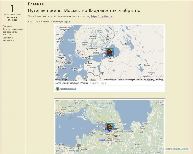Click the Петрозаводск label on upper map
Viewport: 193px width, 154px height.
[x=126, y=45]
